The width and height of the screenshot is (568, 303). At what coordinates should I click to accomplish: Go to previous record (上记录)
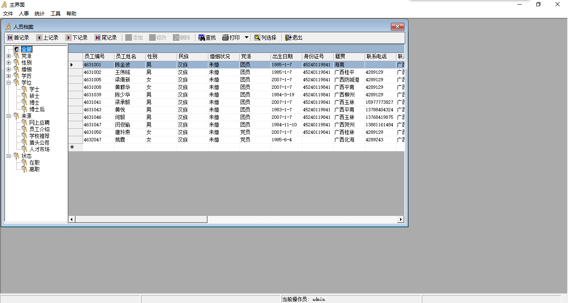pyautogui.click(x=47, y=38)
